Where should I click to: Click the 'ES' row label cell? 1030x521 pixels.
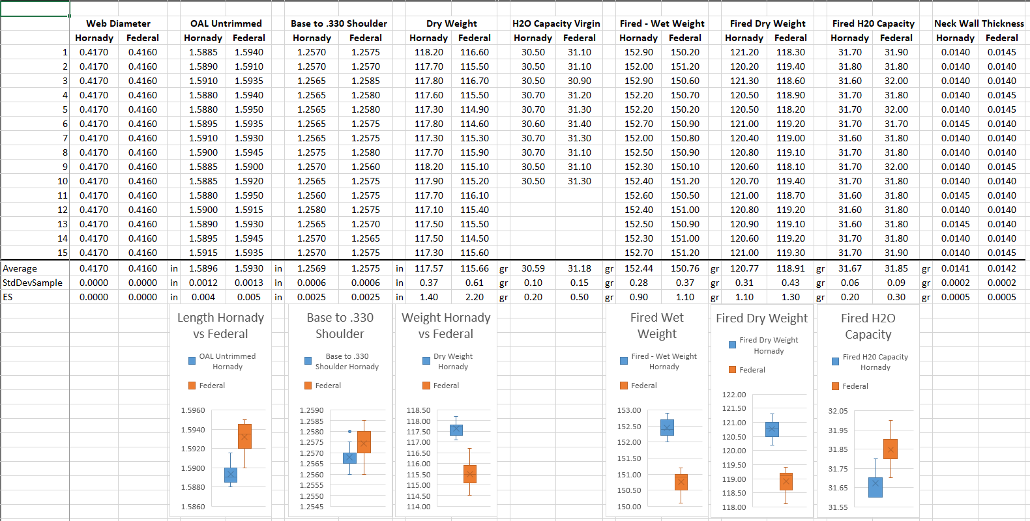35,297
